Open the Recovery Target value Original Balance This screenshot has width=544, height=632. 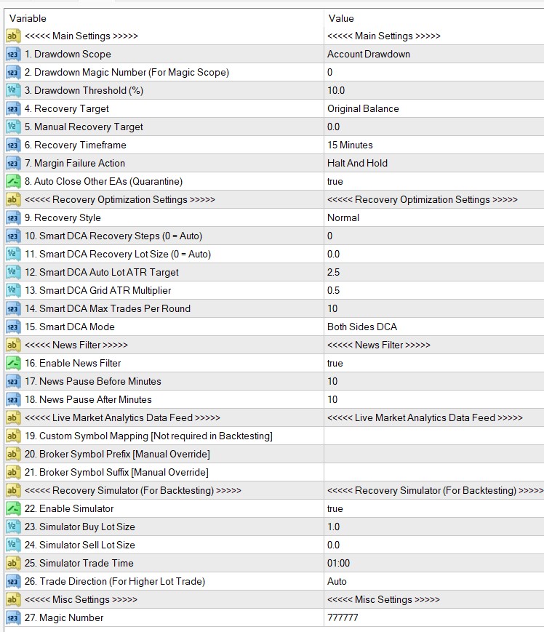coord(363,109)
